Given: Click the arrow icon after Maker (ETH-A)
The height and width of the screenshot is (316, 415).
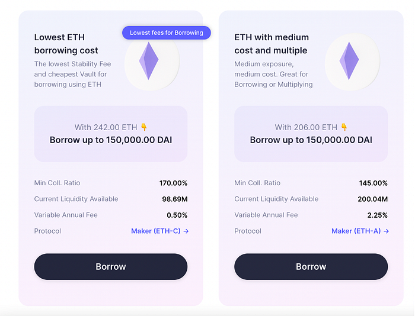Looking at the screenshot, I should pos(387,231).
